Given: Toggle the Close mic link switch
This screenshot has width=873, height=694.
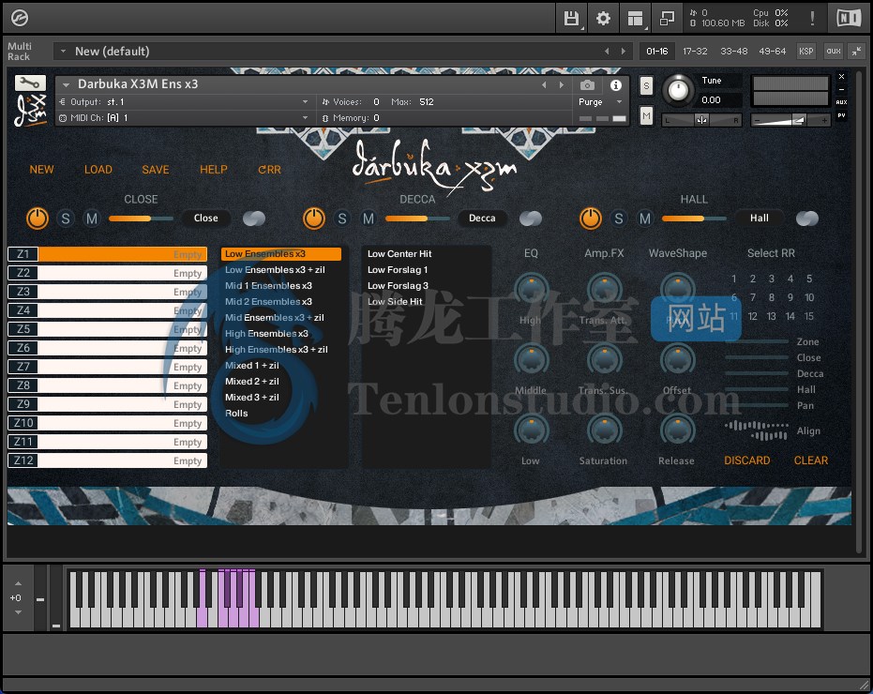Looking at the screenshot, I should [x=254, y=219].
